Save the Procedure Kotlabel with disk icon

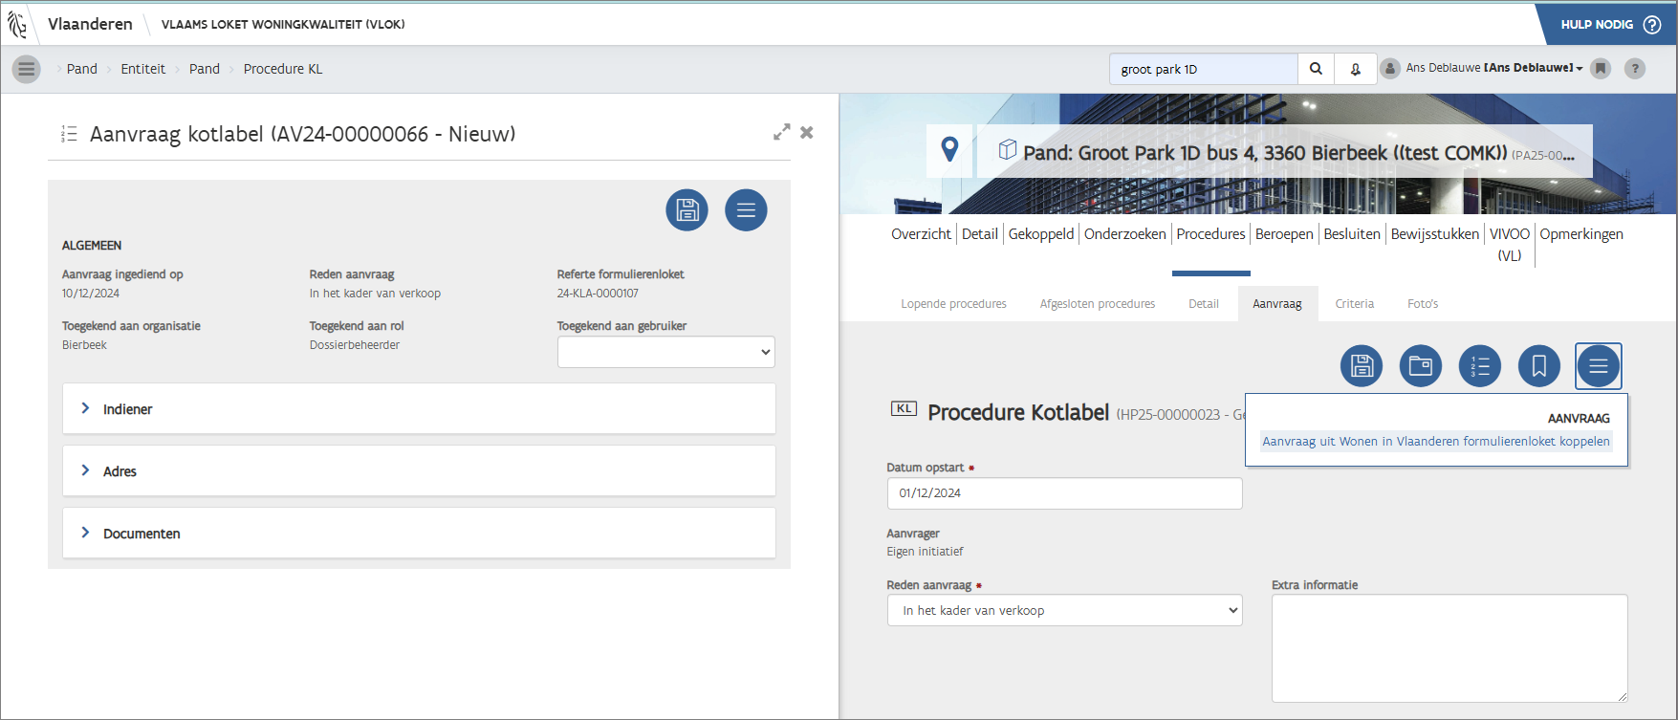point(1362,366)
